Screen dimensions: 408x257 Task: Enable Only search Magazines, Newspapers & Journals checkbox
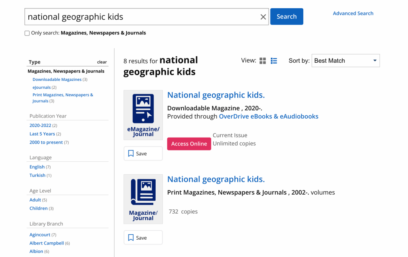tap(27, 33)
